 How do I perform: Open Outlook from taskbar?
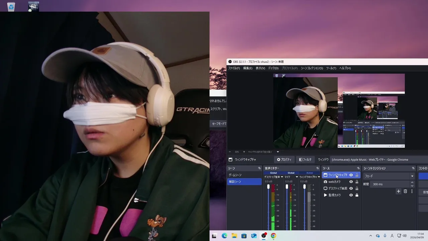coord(254,236)
